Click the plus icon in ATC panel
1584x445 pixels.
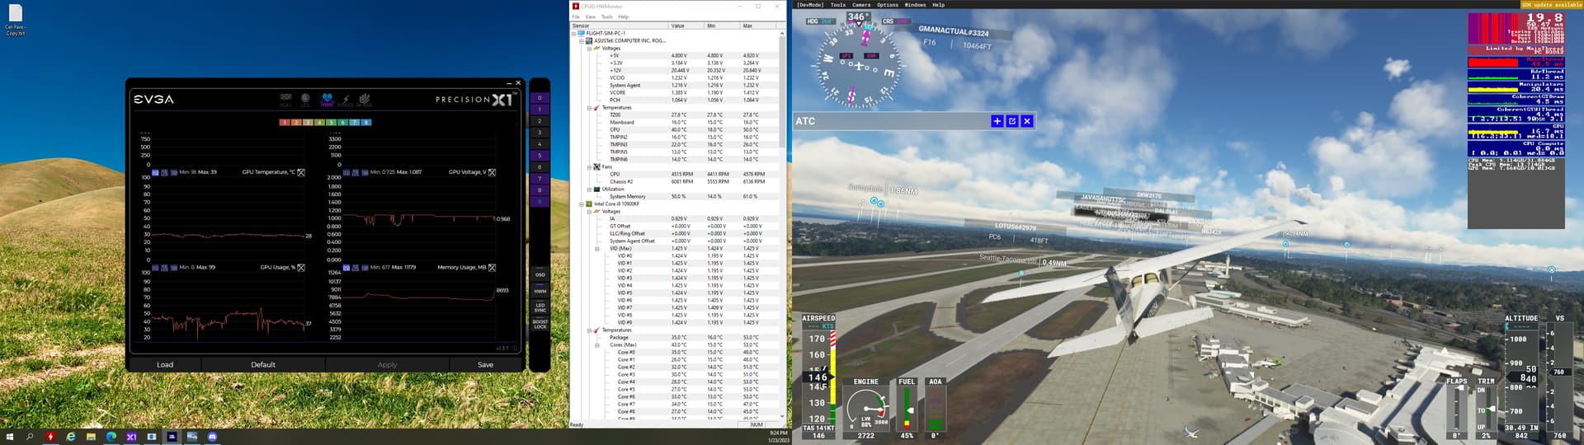(x=997, y=121)
